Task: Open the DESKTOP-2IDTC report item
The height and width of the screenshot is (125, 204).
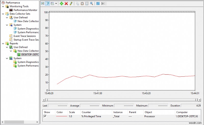Action: click(x=30, y=54)
